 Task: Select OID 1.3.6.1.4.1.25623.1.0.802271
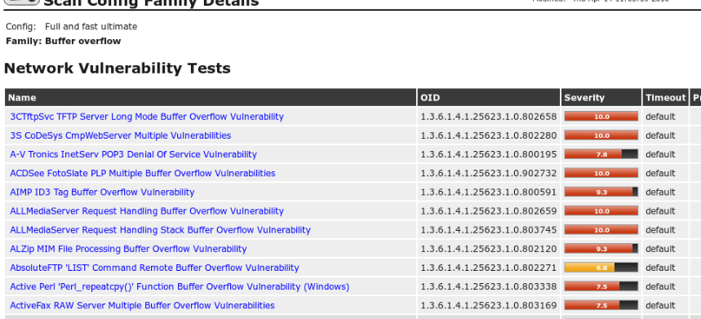click(x=489, y=268)
